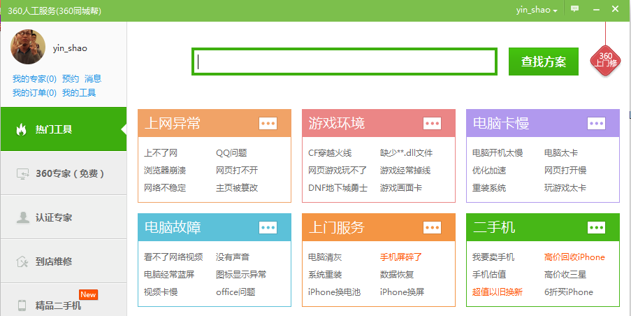Open the 游戏经常掉线 item
The width and height of the screenshot is (631, 316).
point(405,171)
